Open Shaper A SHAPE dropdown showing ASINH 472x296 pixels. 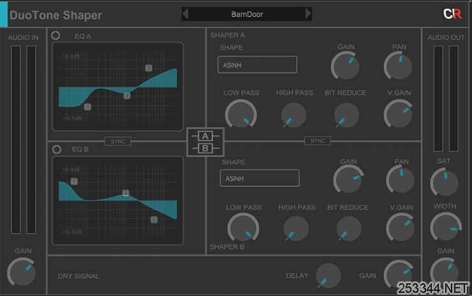tap(258, 64)
